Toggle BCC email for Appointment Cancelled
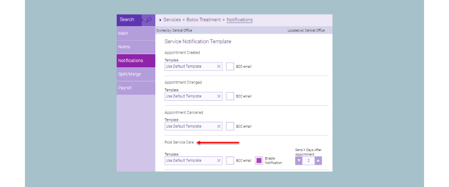This screenshot has width=449, height=187. coord(230,126)
